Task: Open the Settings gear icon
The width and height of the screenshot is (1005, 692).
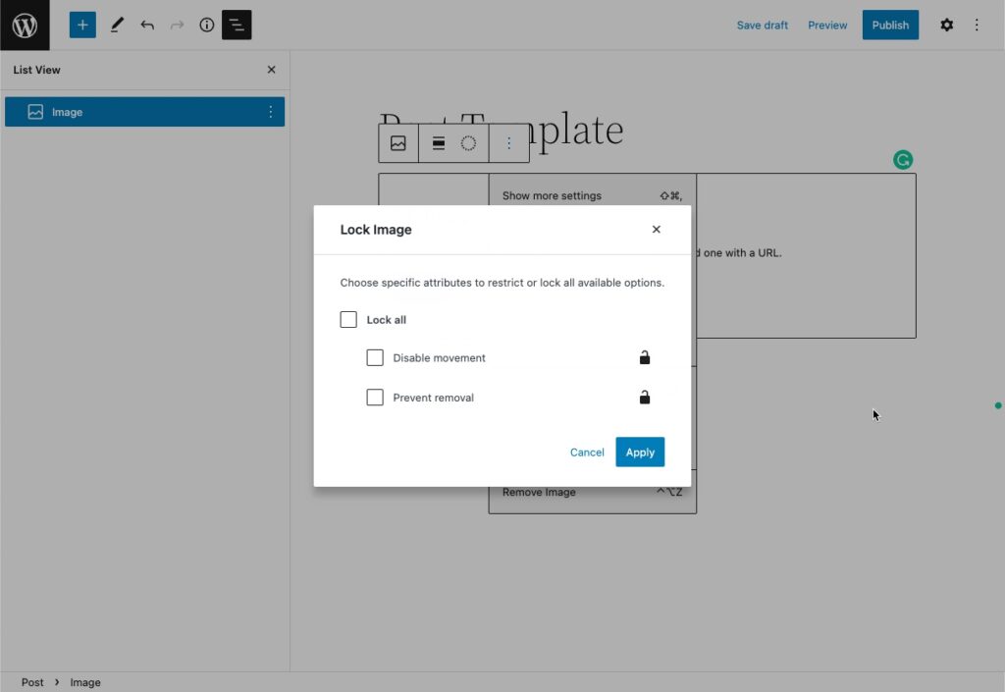Action: (x=946, y=25)
